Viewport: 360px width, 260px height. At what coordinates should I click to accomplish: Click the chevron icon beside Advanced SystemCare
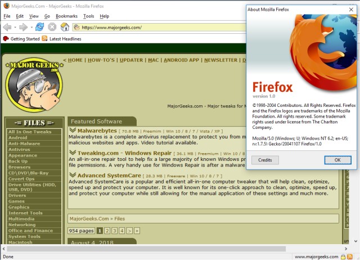click(73, 175)
